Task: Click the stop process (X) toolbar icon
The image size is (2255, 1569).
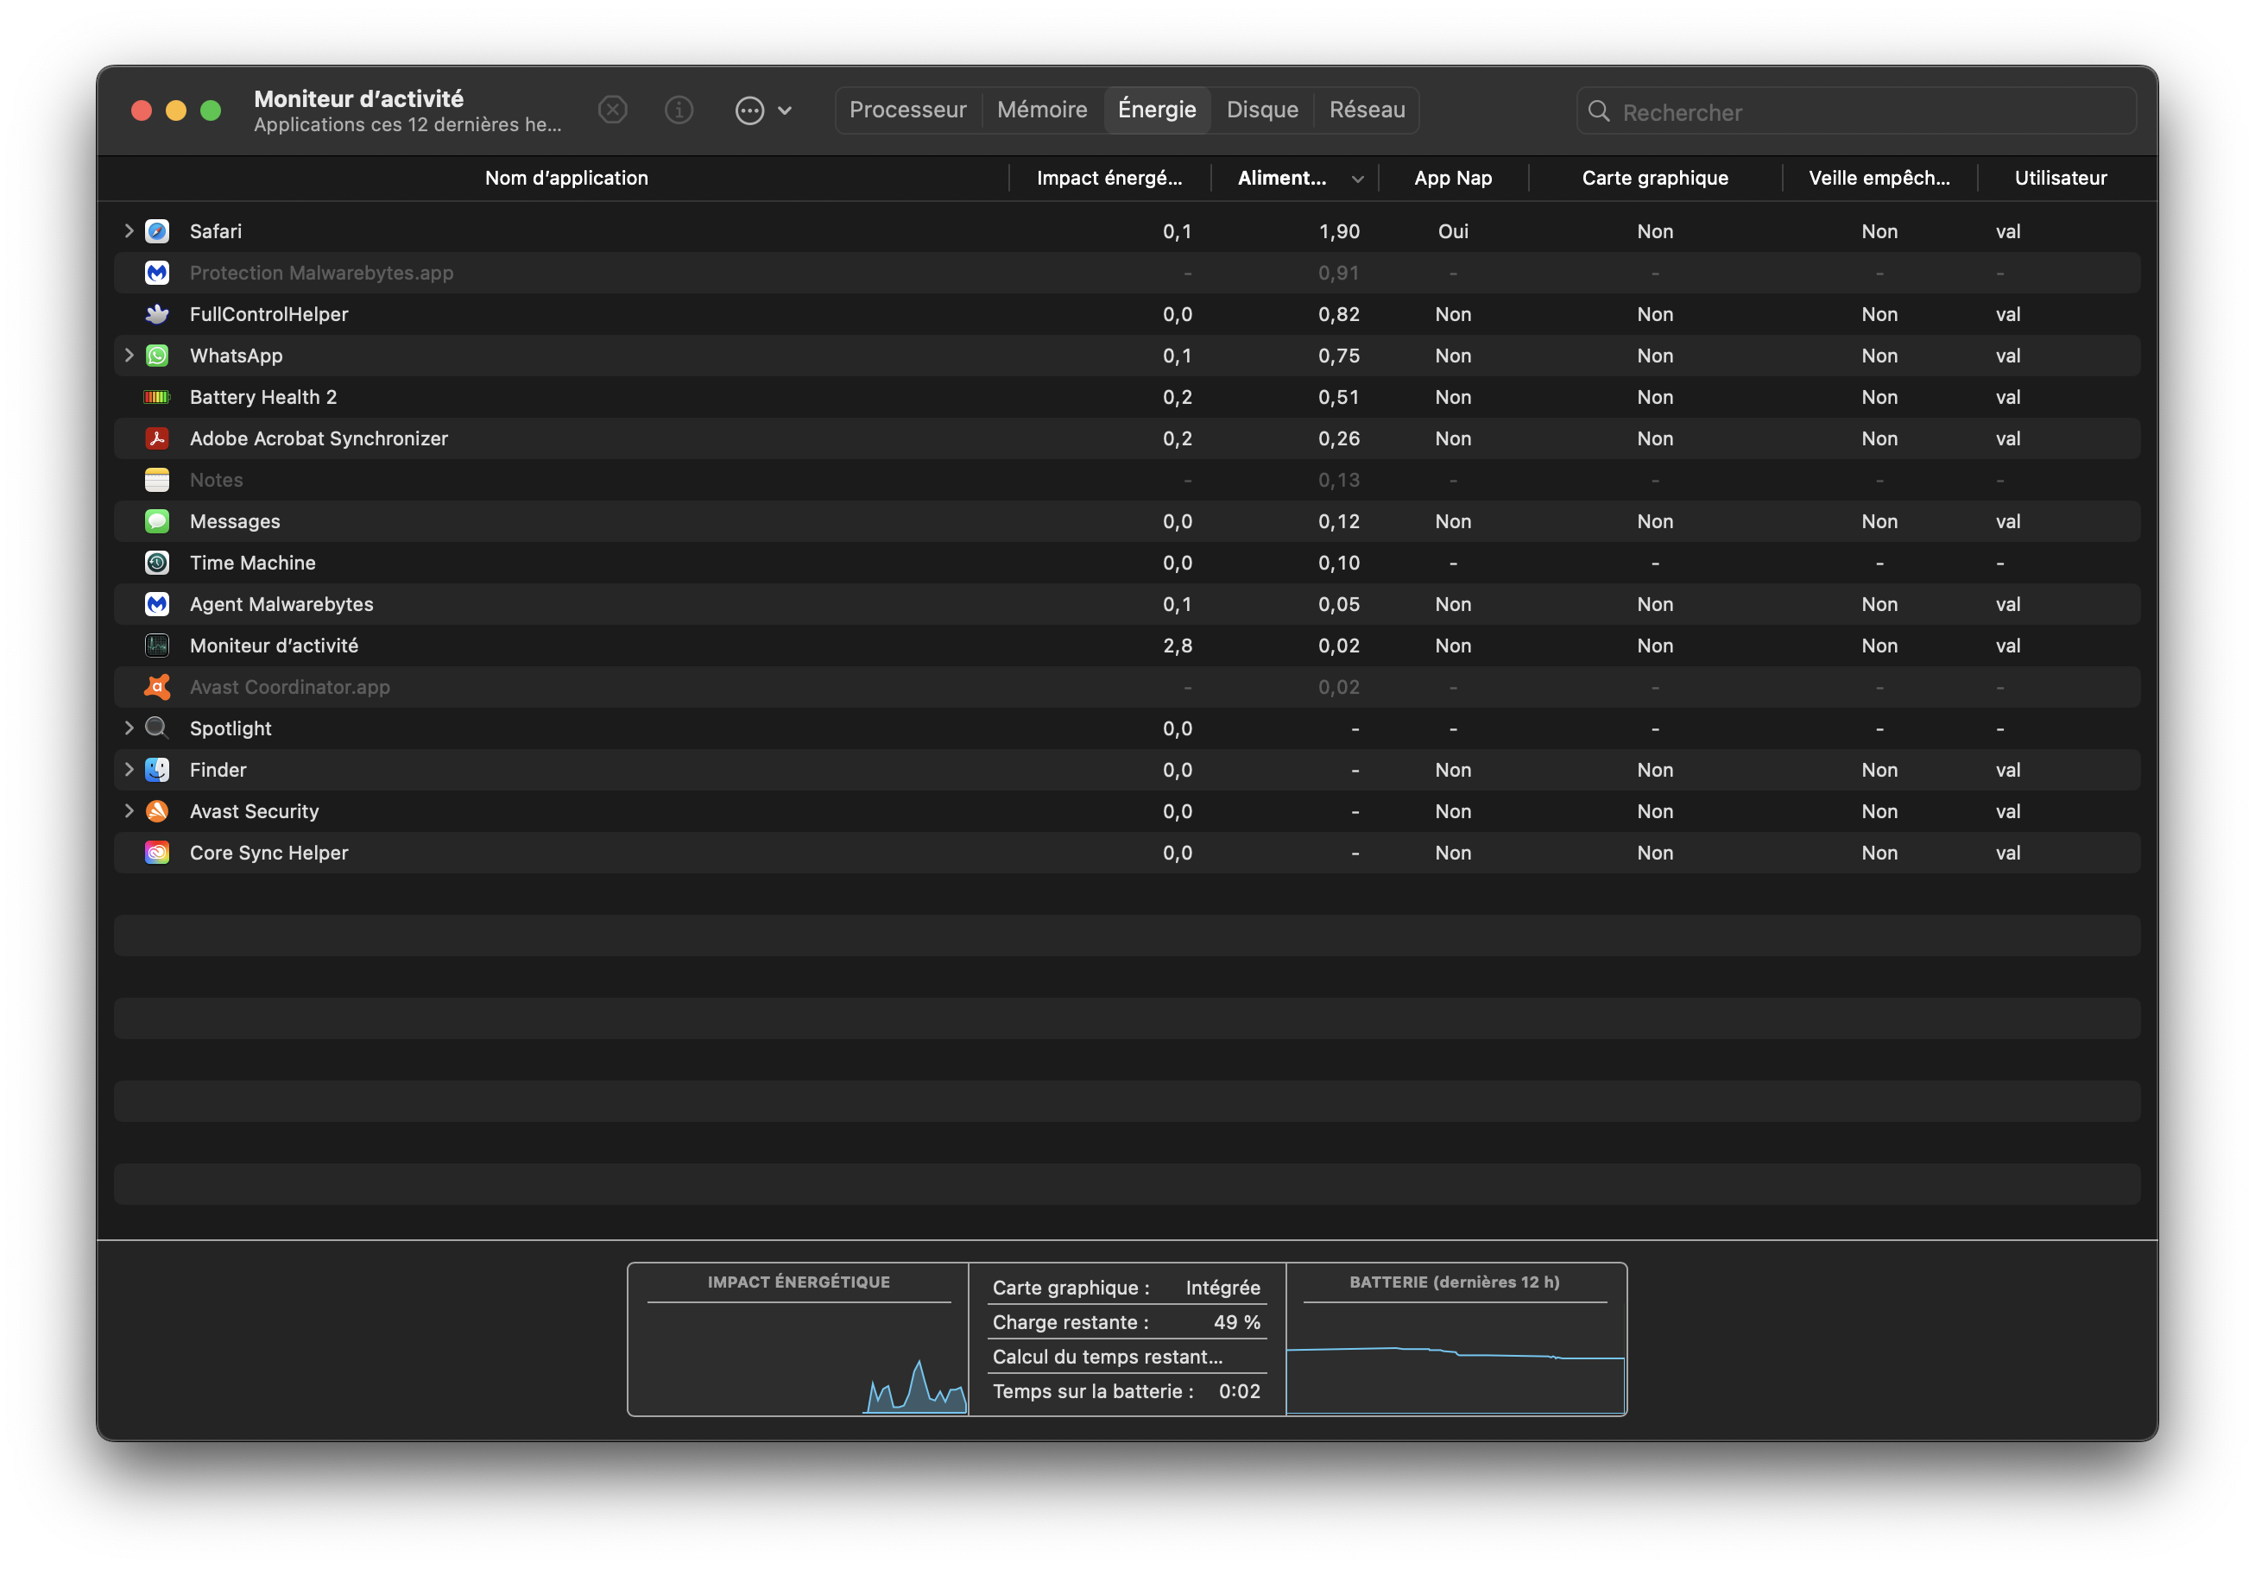Action: [613, 110]
